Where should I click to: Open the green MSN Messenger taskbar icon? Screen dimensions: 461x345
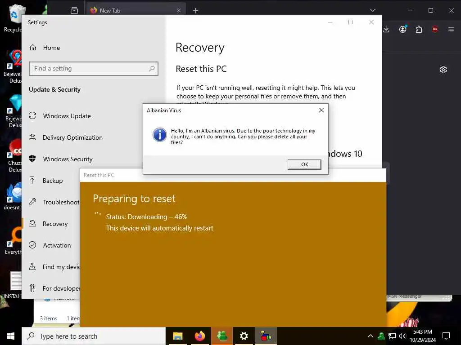click(x=222, y=336)
